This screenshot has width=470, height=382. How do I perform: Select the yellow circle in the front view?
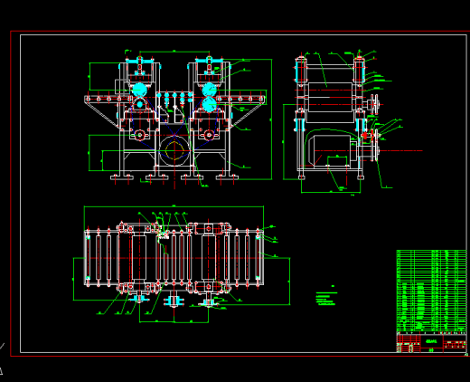pos(174,150)
